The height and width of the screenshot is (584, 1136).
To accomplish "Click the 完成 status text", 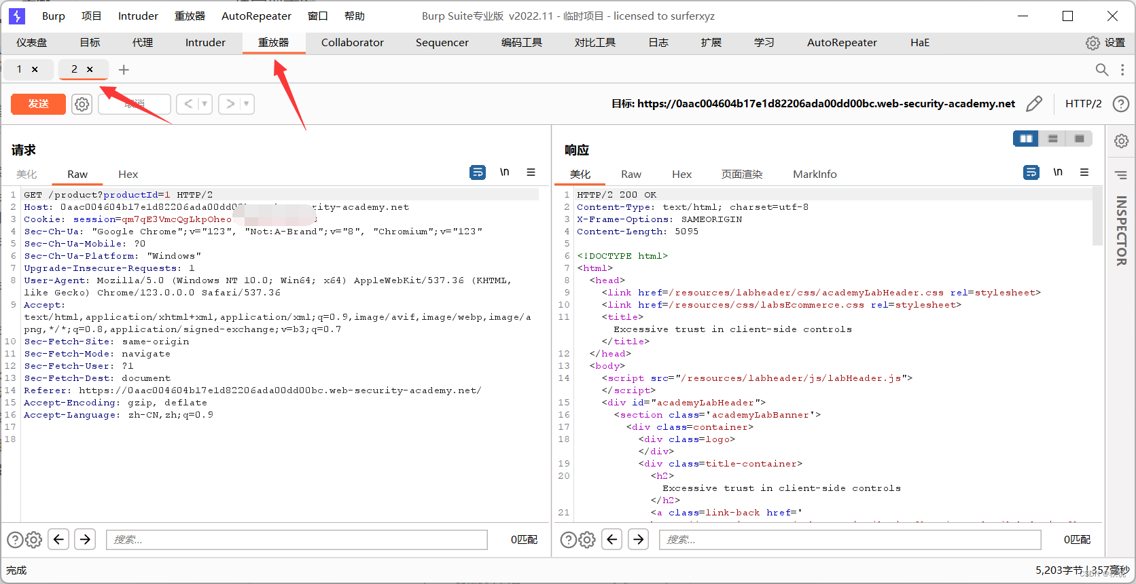I will (16, 570).
